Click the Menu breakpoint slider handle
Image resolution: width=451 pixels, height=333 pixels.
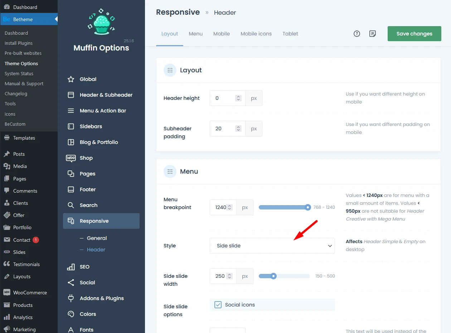tap(308, 207)
